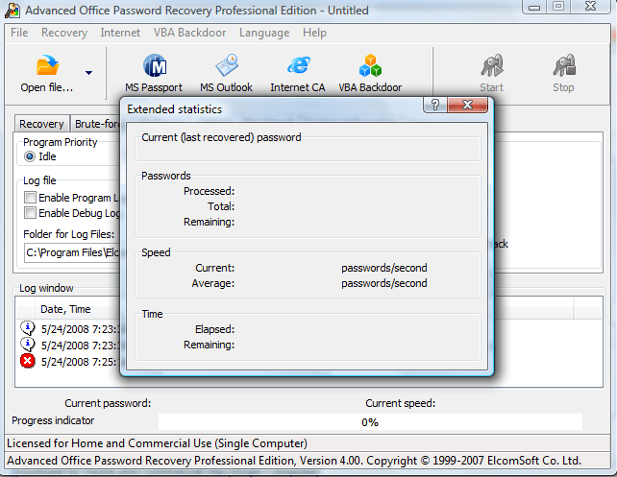Open the Help menu

tap(314, 33)
